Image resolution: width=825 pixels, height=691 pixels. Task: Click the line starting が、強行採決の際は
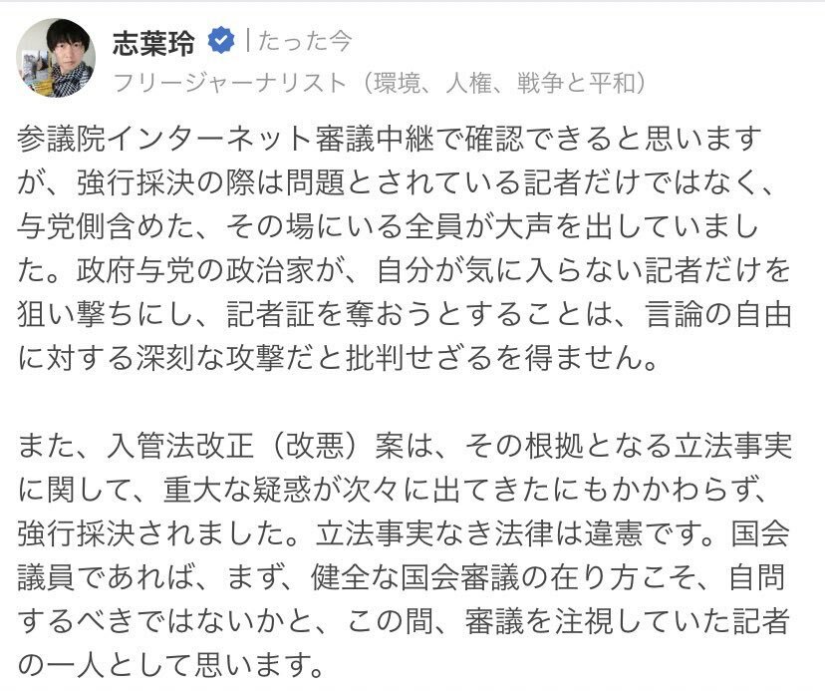(395, 182)
